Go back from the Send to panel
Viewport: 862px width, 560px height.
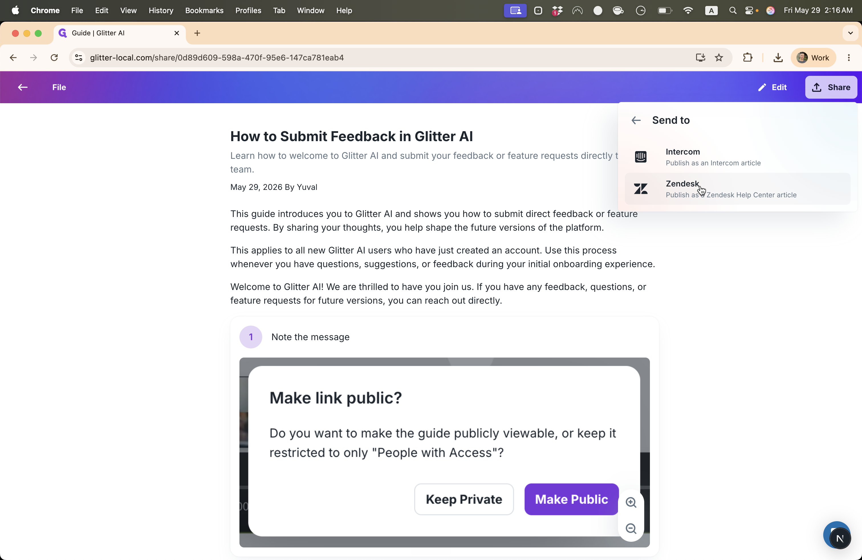click(636, 120)
